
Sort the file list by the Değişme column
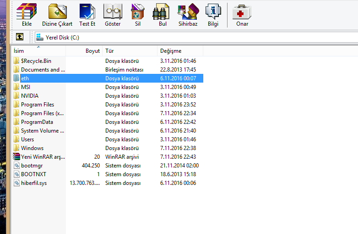180,51
